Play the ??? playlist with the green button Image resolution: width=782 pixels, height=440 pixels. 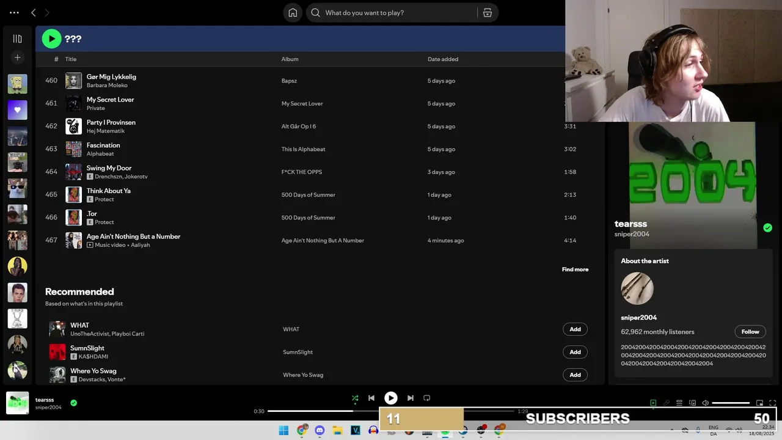click(51, 38)
